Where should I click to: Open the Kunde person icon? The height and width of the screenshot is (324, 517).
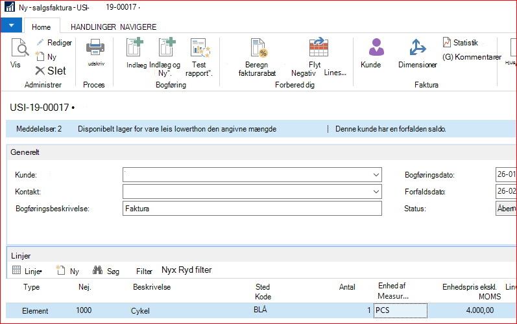click(376, 47)
